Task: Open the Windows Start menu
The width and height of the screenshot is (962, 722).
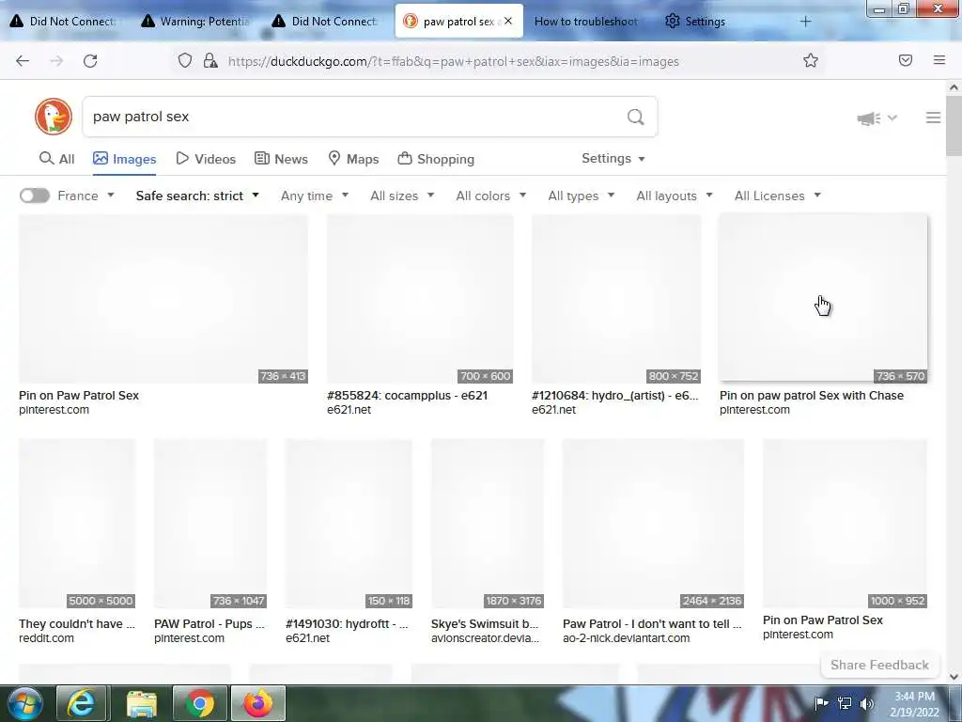Action: 24,703
